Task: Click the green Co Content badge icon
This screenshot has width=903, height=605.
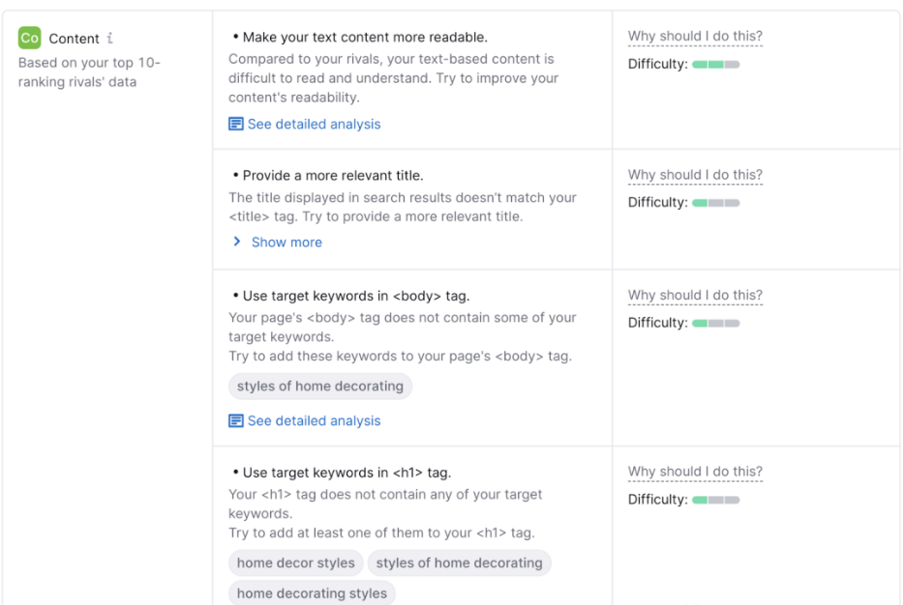Action: point(29,38)
